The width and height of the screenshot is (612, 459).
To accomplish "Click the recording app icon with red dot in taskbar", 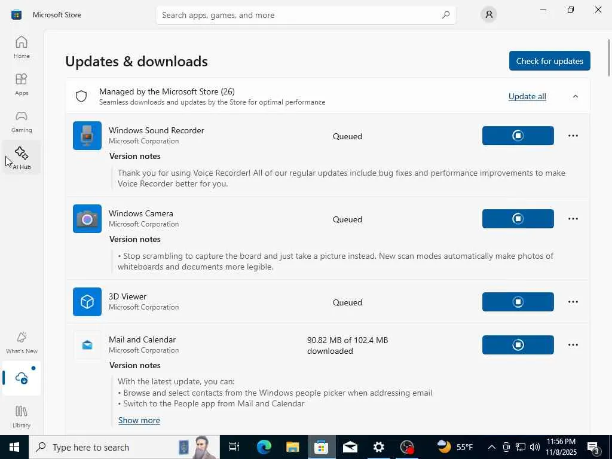I will tap(407, 447).
